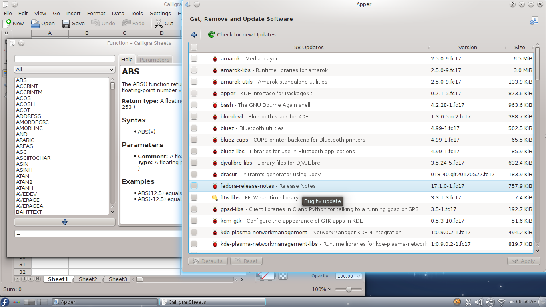Check the select-all updates checkbox in header
This screenshot has width=546, height=307.
click(194, 47)
